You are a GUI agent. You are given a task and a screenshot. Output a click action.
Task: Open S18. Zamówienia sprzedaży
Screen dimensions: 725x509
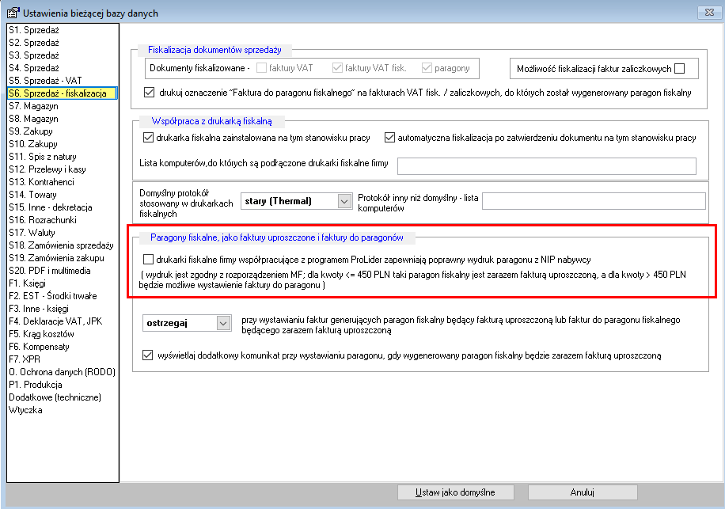[x=63, y=245]
